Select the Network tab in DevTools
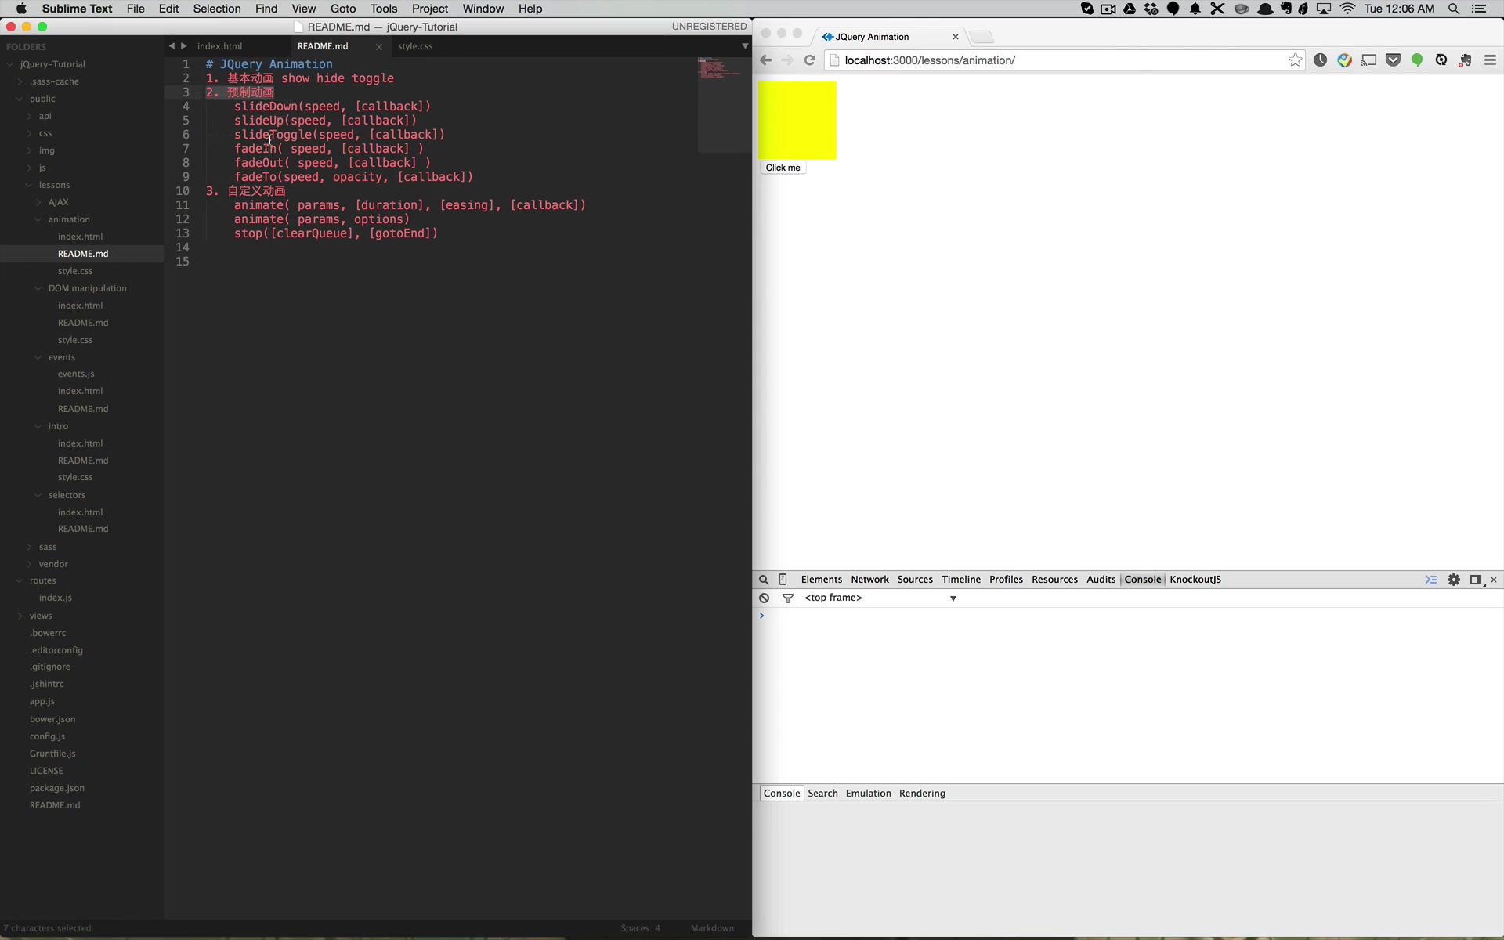The image size is (1504, 940). click(x=869, y=578)
